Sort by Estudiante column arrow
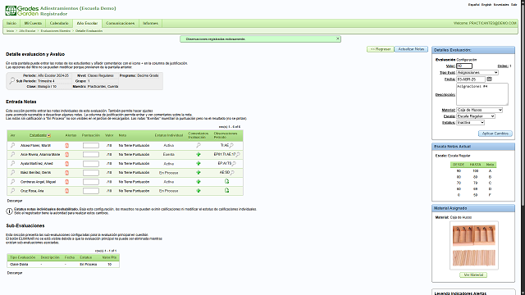Screen dimensions: 525x295 pos(49,135)
